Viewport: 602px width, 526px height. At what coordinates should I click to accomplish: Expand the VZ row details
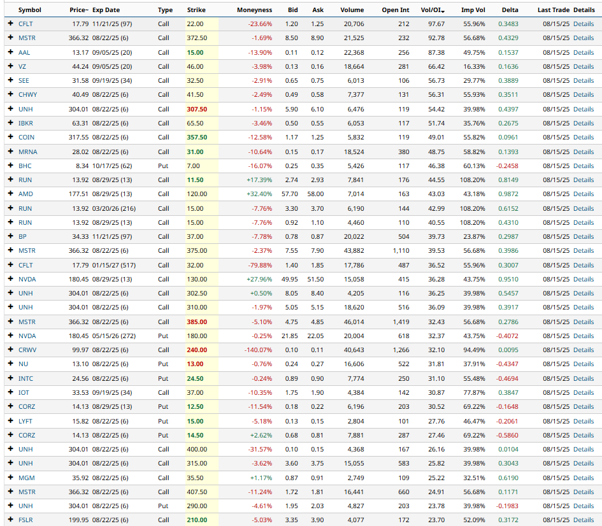pos(11,66)
